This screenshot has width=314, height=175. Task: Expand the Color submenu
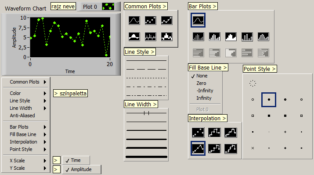click(25, 93)
